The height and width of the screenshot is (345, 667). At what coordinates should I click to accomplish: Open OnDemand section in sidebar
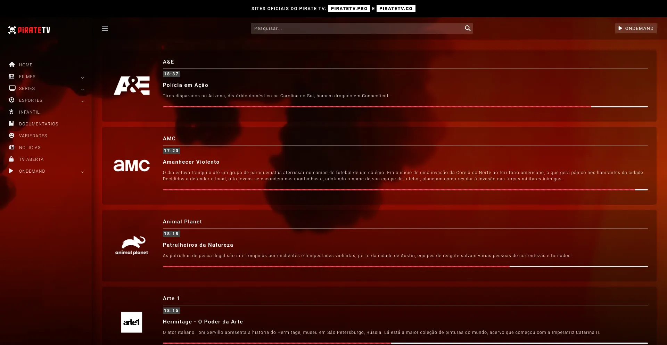(32, 171)
